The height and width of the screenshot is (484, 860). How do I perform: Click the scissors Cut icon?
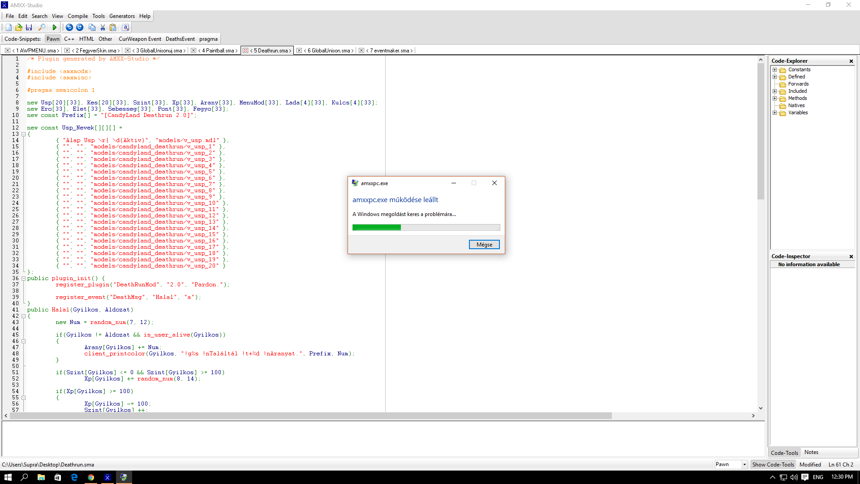tap(103, 28)
